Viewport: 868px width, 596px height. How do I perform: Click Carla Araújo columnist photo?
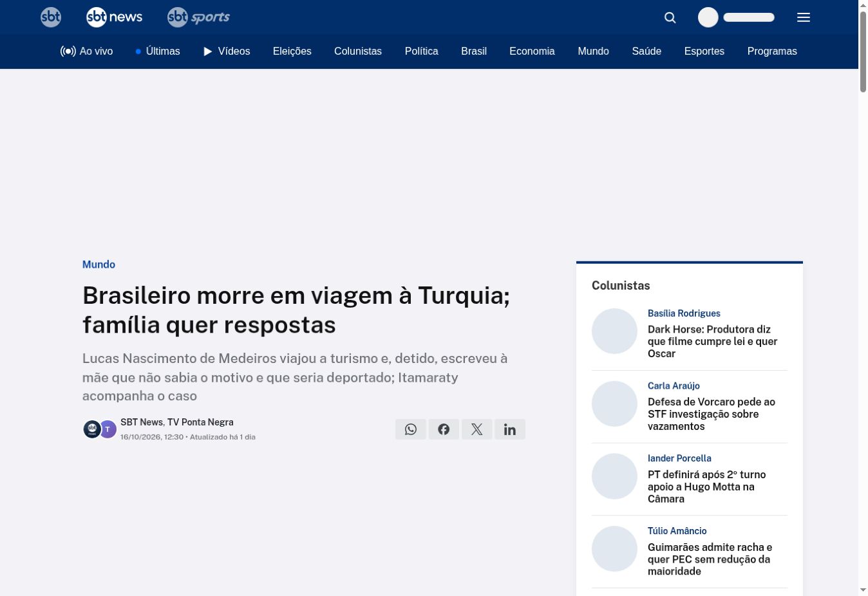click(x=614, y=404)
